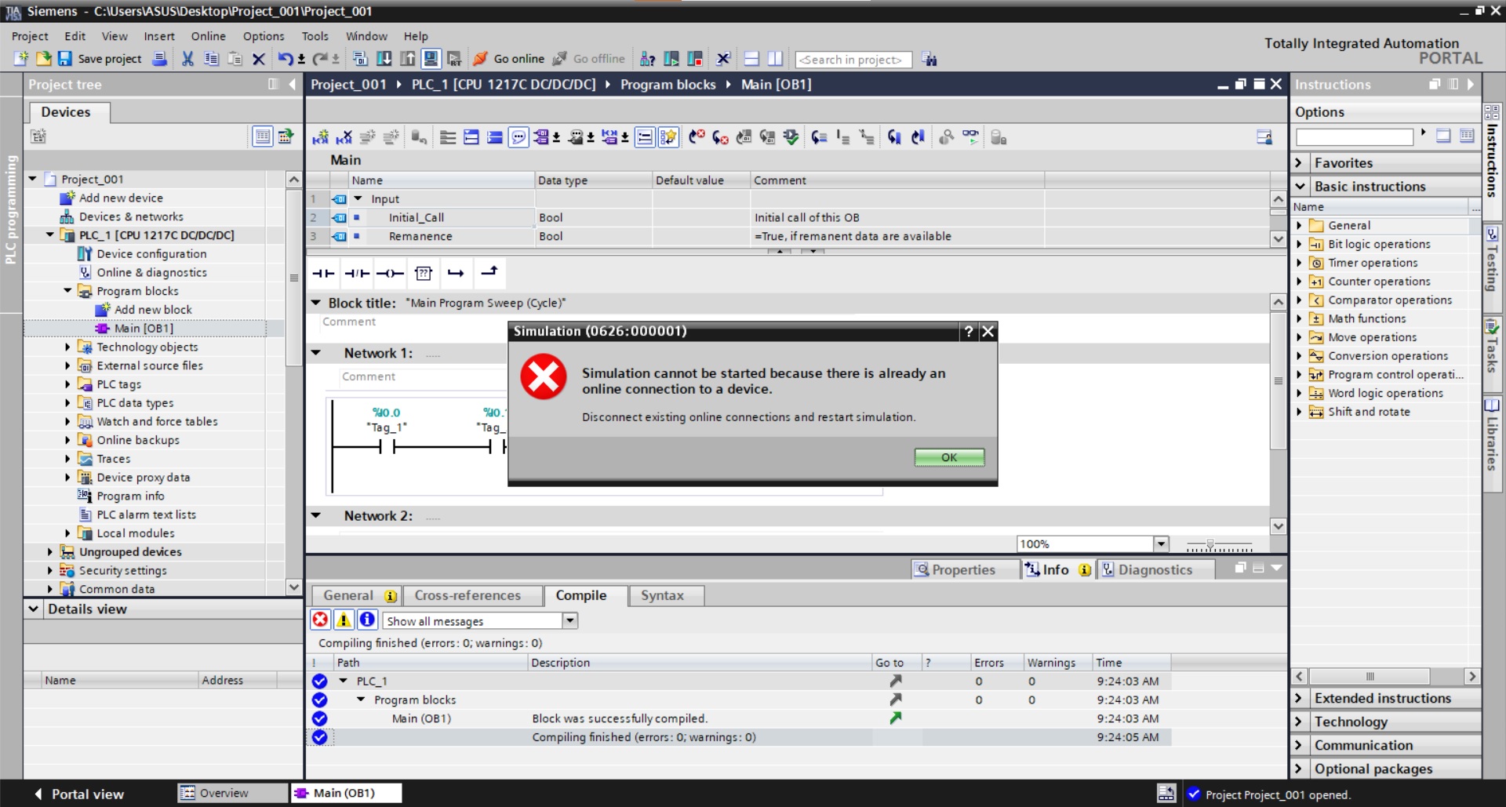Collapse the Basic instructions section
This screenshot has width=1506, height=807.
pyautogui.click(x=1300, y=187)
